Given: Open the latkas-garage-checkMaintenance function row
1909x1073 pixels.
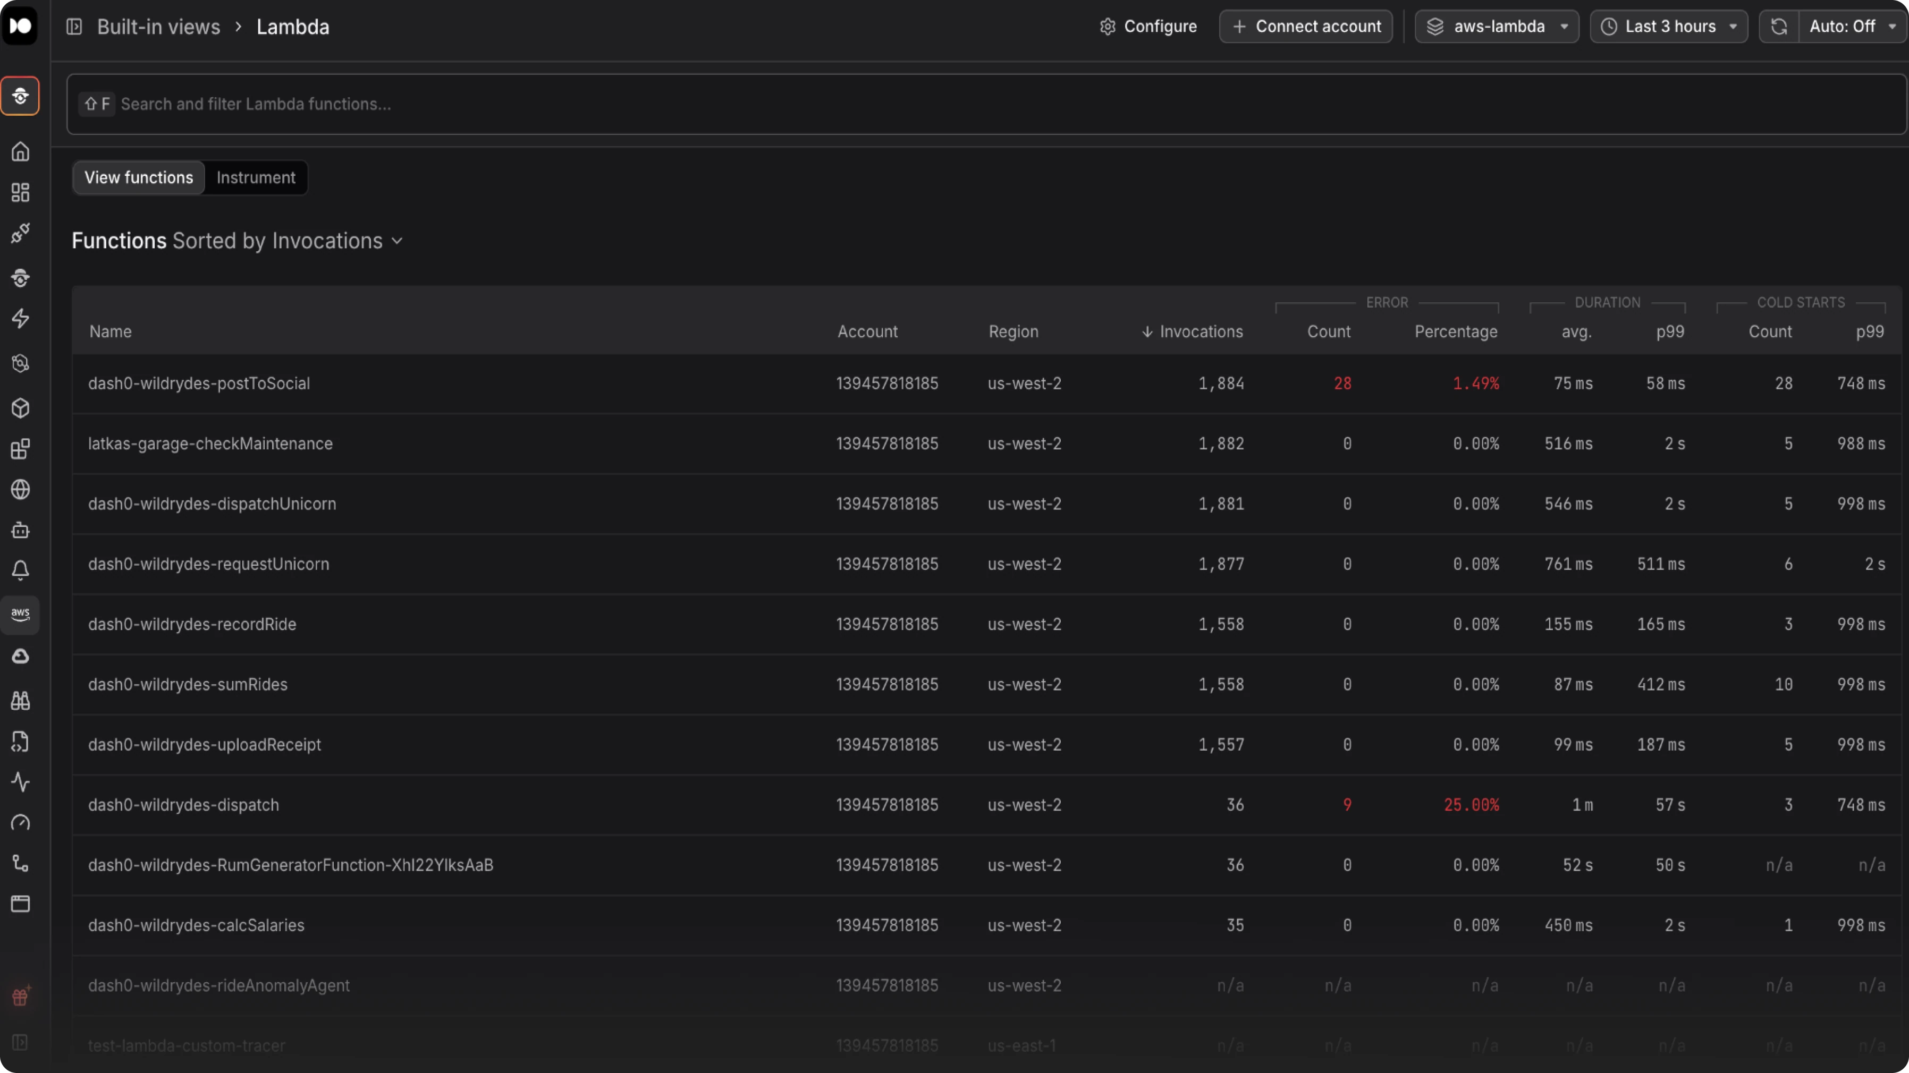Looking at the screenshot, I should pos(986,444).
